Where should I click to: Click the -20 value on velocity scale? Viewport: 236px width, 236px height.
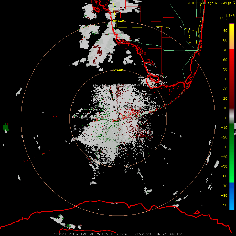(x=224, y=137)
